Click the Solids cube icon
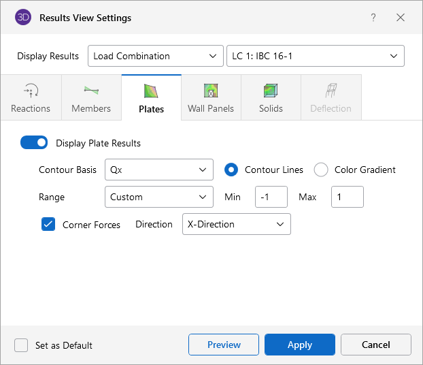423x365 pixels. (x=271, y=91)
